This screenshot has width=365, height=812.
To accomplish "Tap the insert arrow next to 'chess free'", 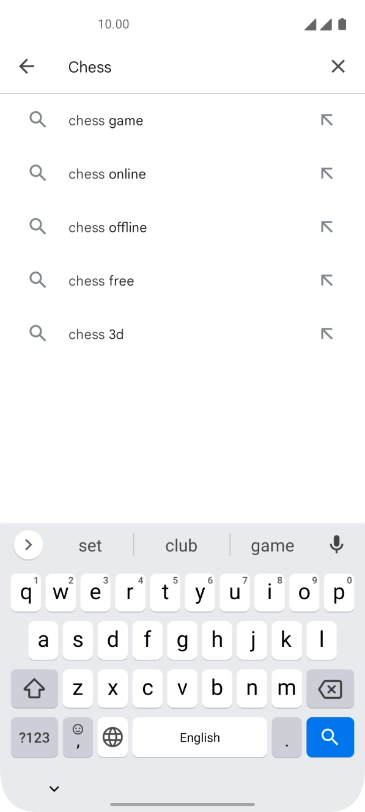I will pyautogui.click(x=327, y=280).
